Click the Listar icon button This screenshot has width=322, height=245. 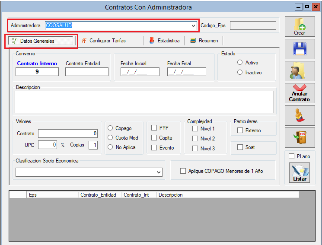point(300,172)
